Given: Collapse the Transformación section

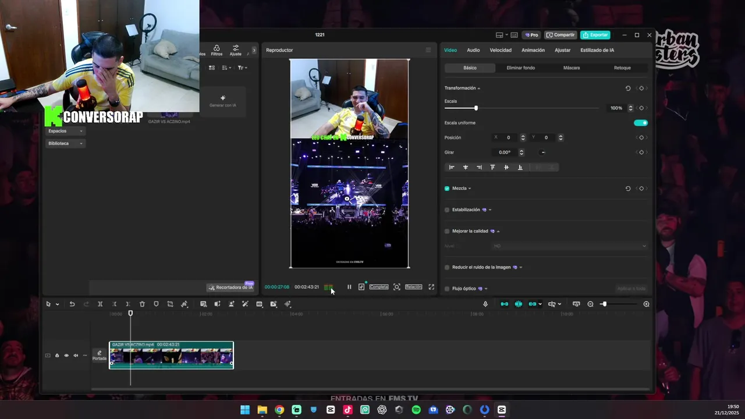Looking at the screenshot, I should coord(479,88).
